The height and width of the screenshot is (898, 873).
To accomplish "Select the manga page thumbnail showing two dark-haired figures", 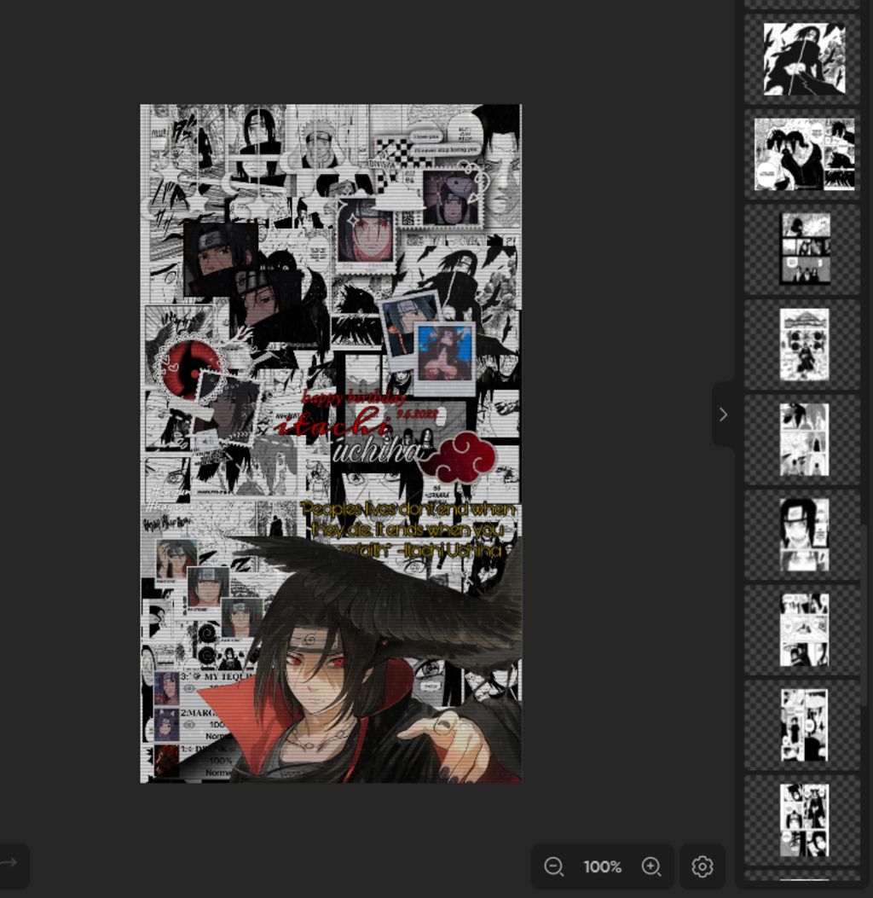I will (803, 820).
